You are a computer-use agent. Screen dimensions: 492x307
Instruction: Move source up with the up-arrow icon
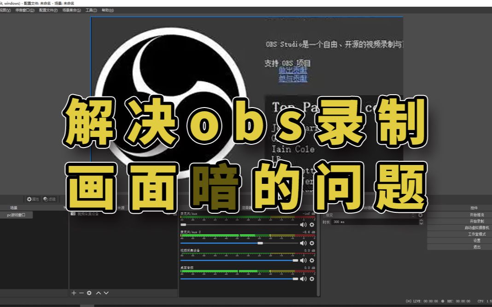[98, 293]
